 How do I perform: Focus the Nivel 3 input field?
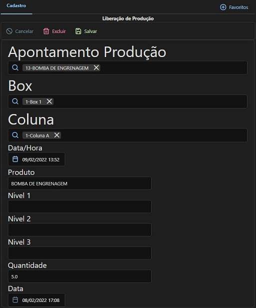click(79, 253)
